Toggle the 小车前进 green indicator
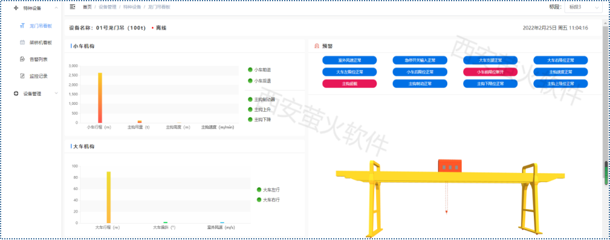 click(x=250, y=69)
